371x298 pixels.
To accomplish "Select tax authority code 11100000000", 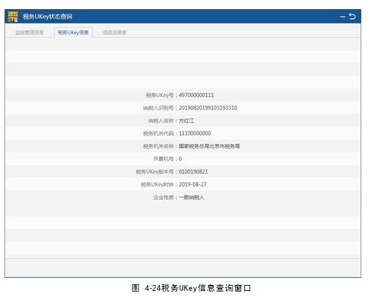I will pos(195,133).
